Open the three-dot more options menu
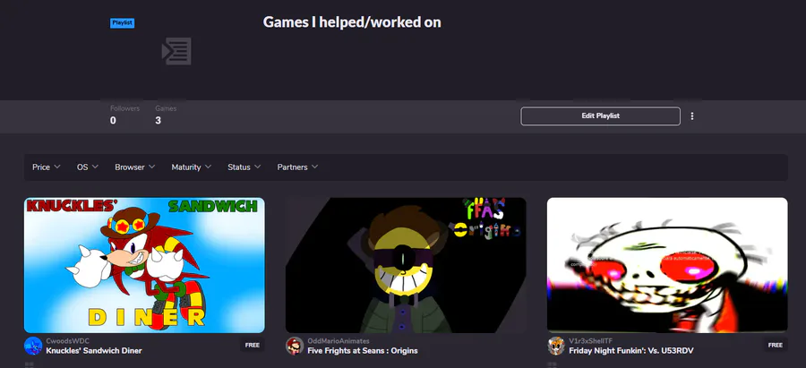Screen dimensions: 806x368 pyautogui.click(x=692, y=116)
